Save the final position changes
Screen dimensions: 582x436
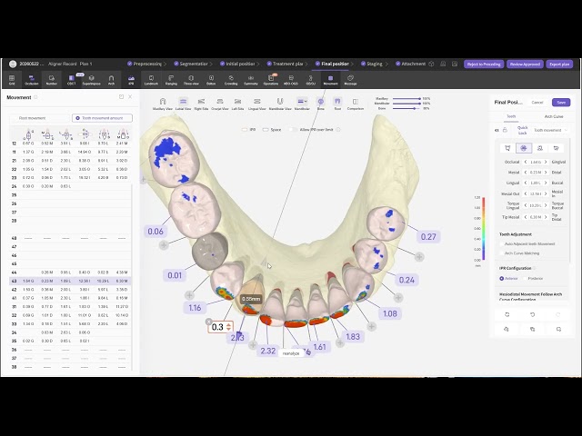click(x=561, y=103)
